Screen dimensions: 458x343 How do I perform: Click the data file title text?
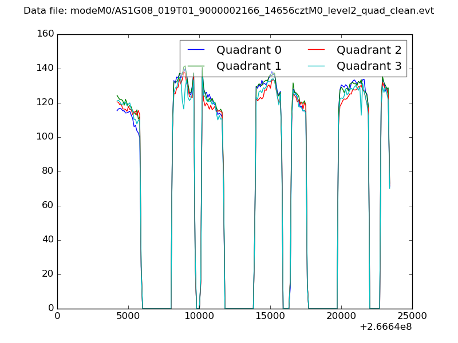point(228,11)
